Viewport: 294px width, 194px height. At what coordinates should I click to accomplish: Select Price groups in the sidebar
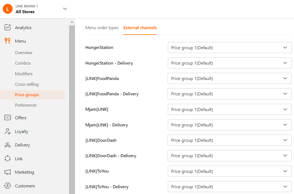pyautogui.click(x=33, y=95)
